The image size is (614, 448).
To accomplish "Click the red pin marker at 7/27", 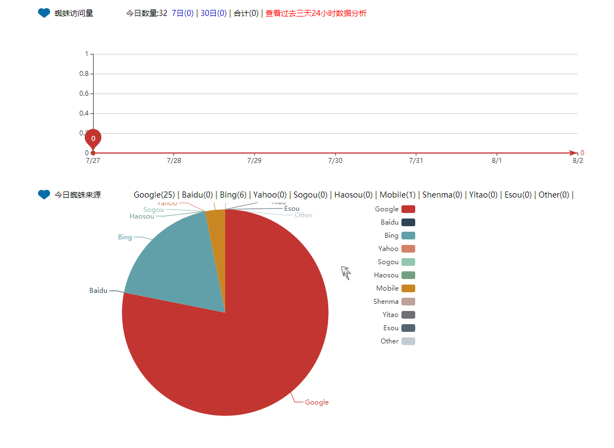I will (x=93, y=139).
